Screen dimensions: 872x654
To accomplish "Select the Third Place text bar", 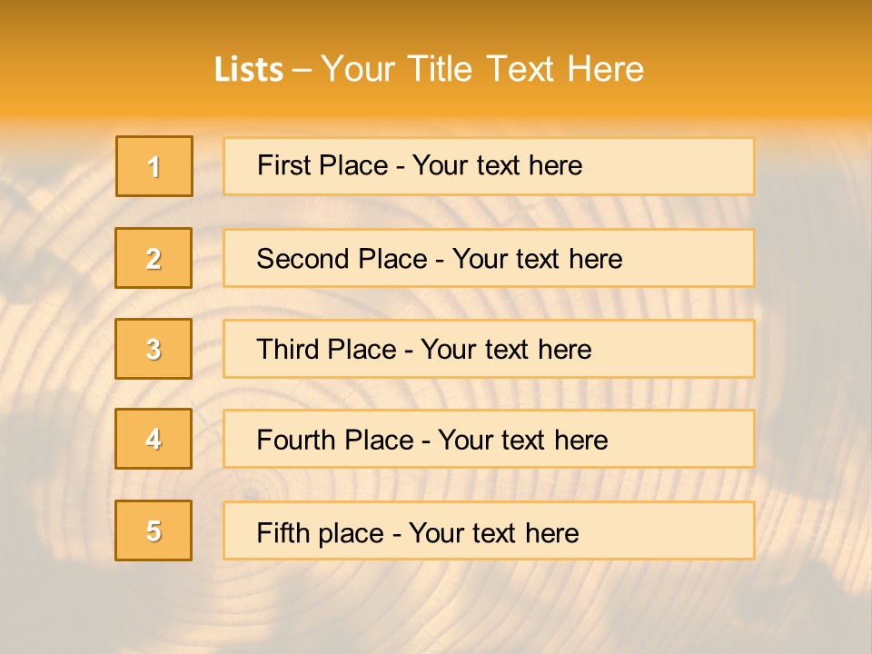I will coord(489,349).
